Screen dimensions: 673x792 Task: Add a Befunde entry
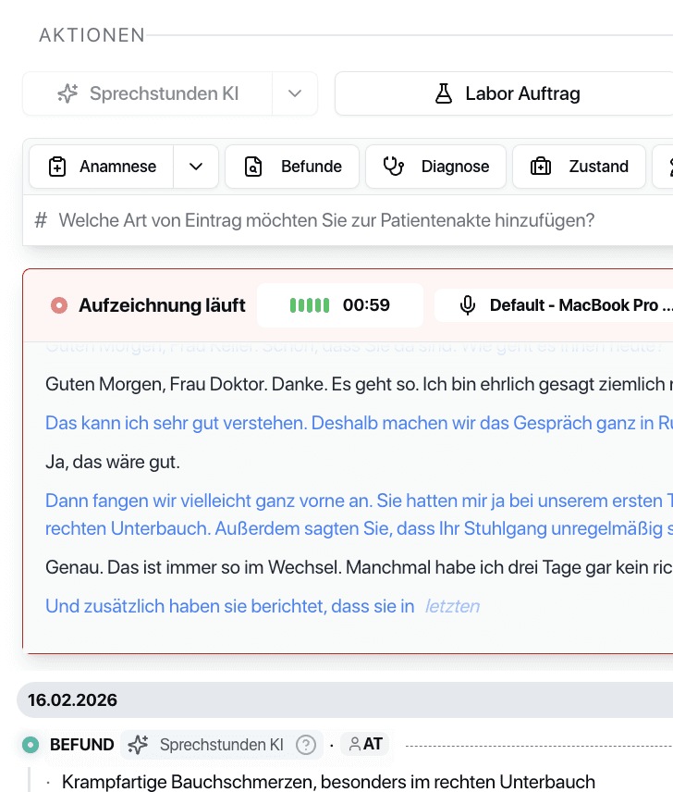[x=292, y=167]
